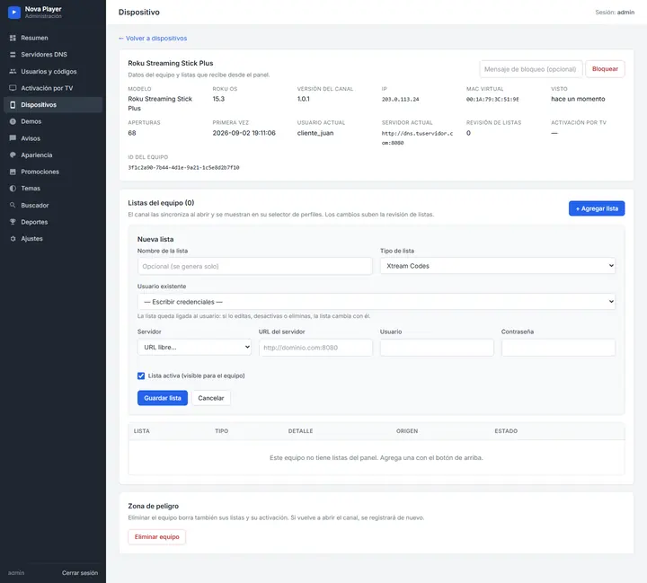Save with Guardar lista button
Image resolution: width=647 pixels, height=583 pixels.
click(163, 398)
